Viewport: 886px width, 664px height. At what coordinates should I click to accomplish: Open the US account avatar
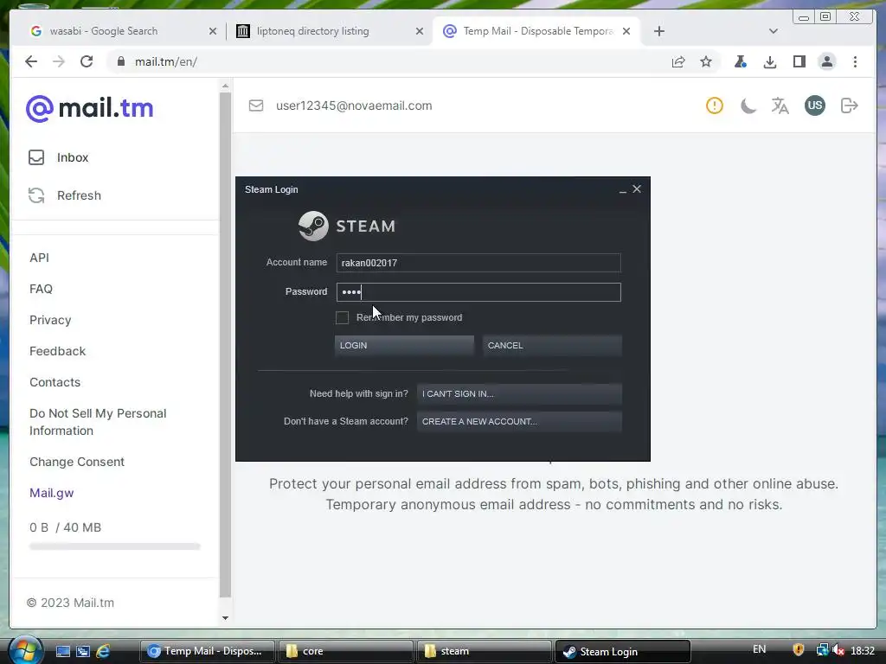click(x=814, y=105)
